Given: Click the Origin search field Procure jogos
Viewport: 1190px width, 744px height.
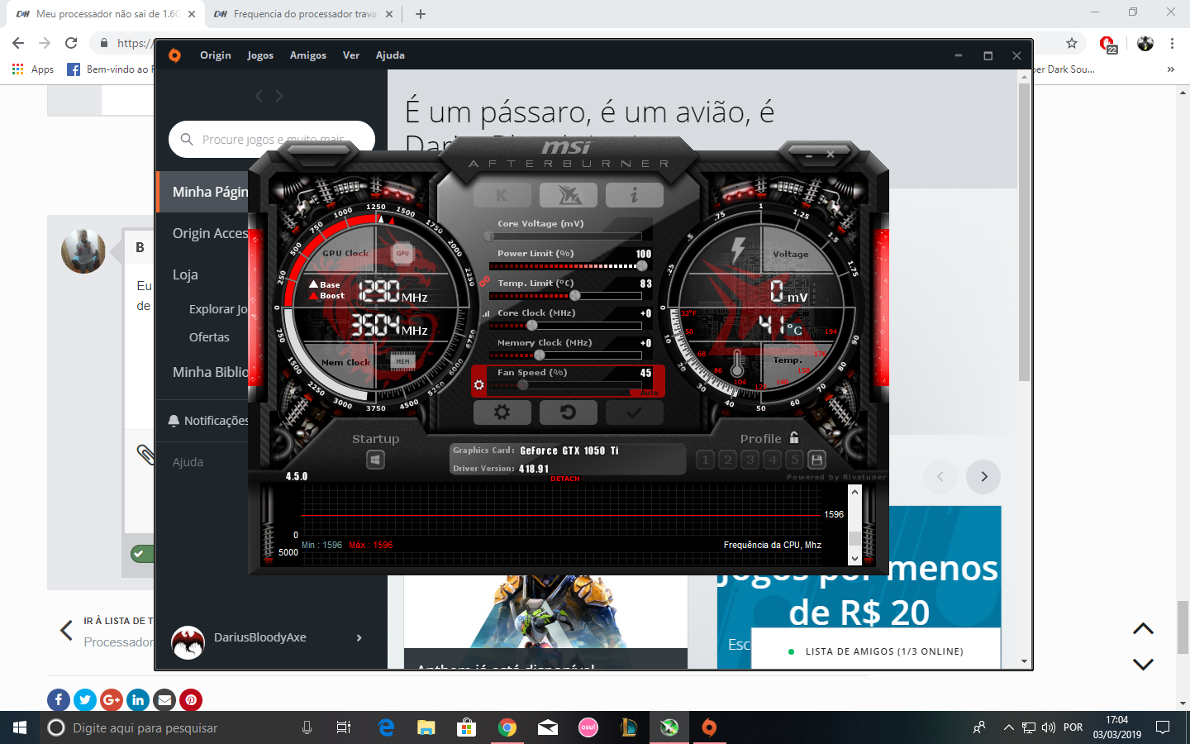Looking at the screenshot, I should (x=272, y=139).
